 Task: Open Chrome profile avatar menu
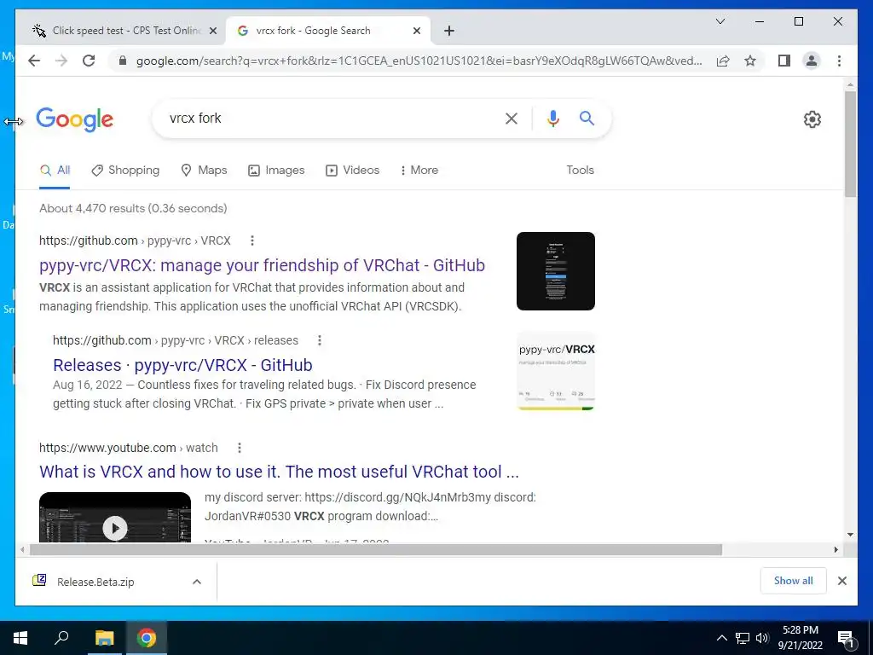tap(812, 61)
